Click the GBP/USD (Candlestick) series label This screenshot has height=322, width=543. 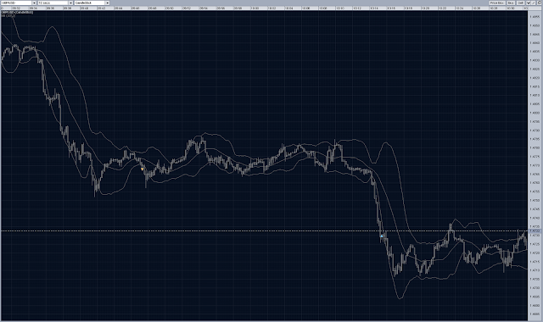pyautogui.click(x=17, y=12)
